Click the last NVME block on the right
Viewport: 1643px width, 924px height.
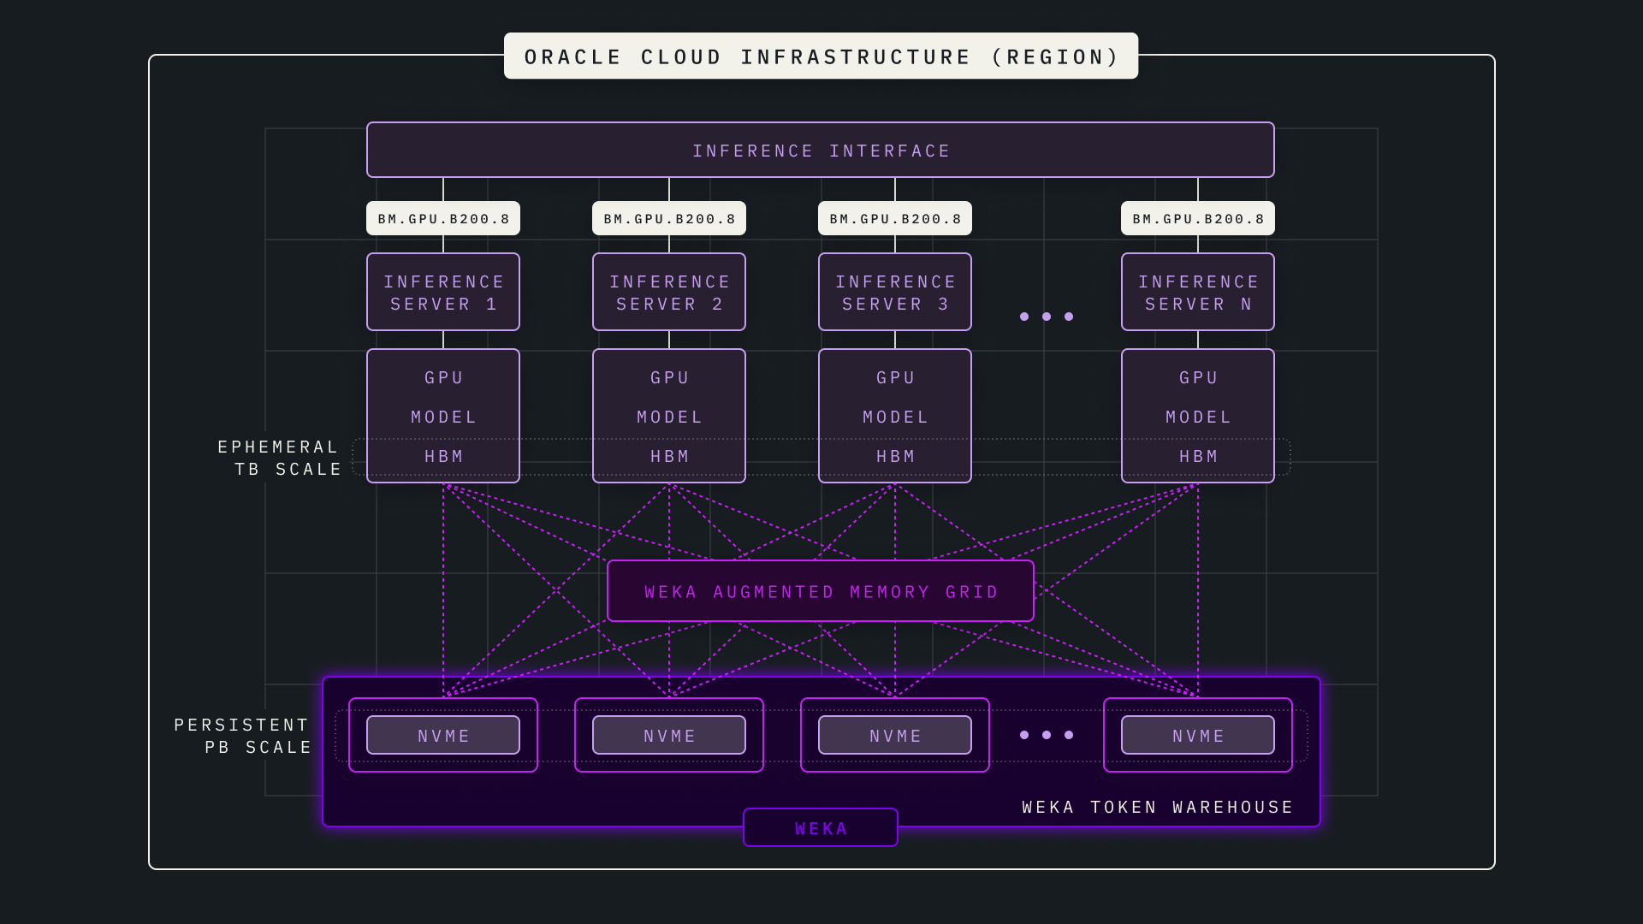(1197, 736)
